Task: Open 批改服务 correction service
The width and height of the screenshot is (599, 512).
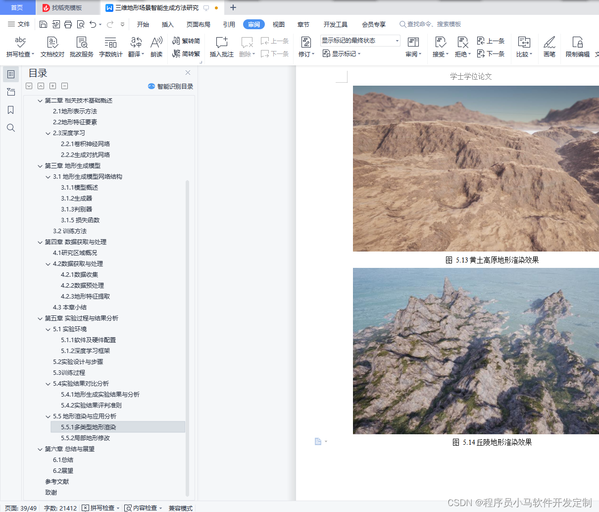Action: tap(82, 47)
